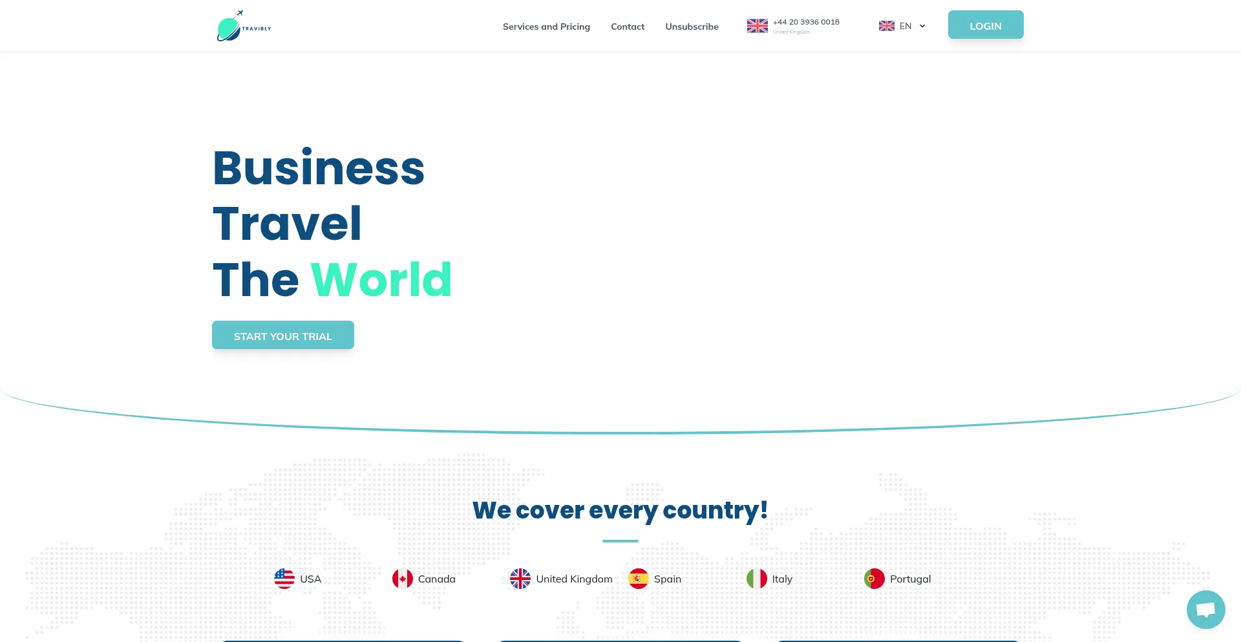Click the Italy country label
This screenshot has width=1241, height=642.
pos(782,579)
